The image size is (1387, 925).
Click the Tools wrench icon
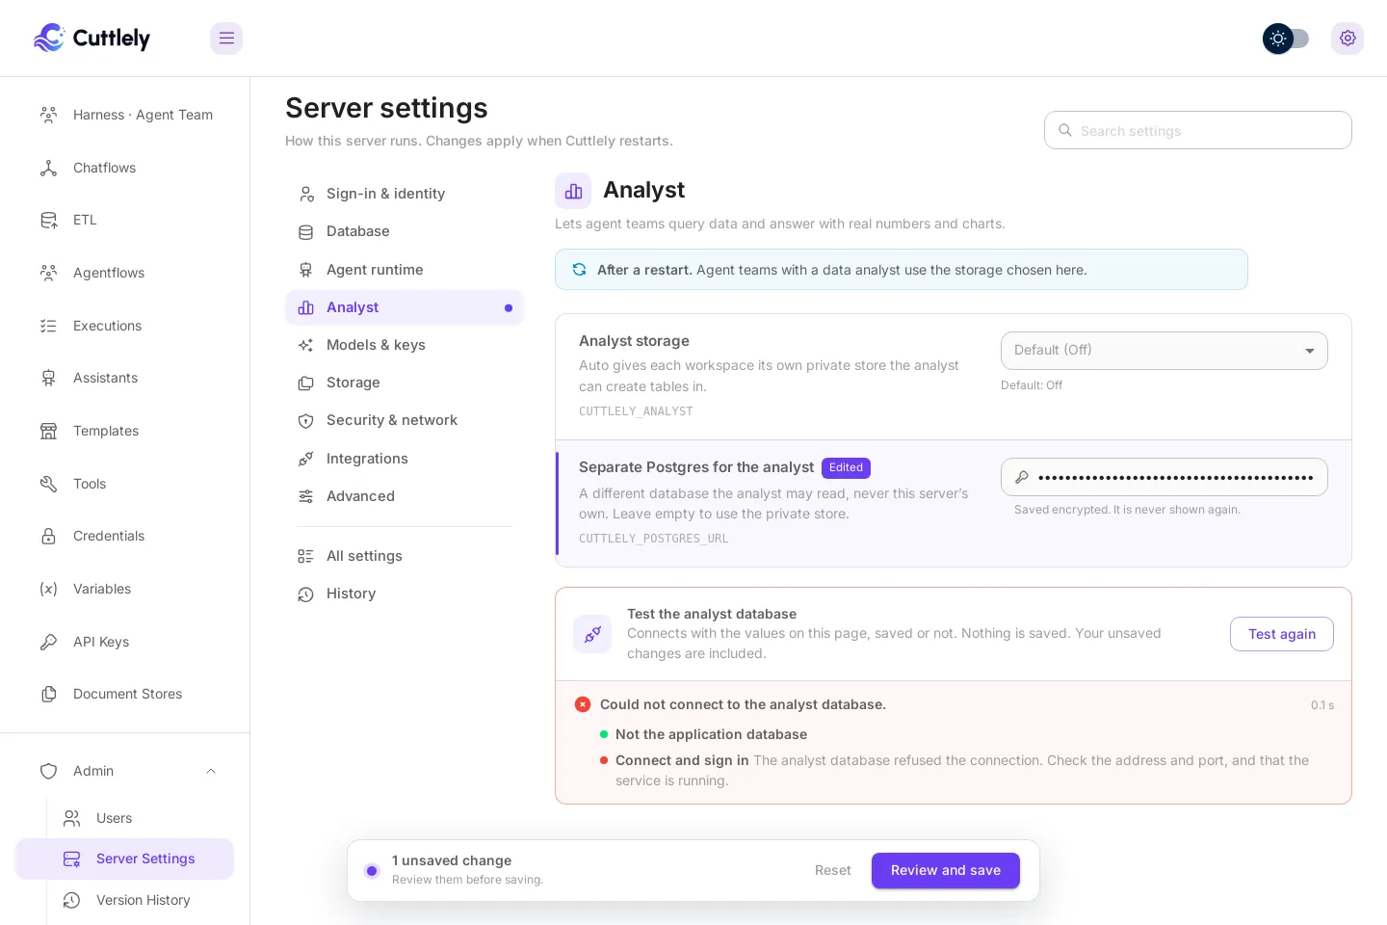(x=48, y=484)
